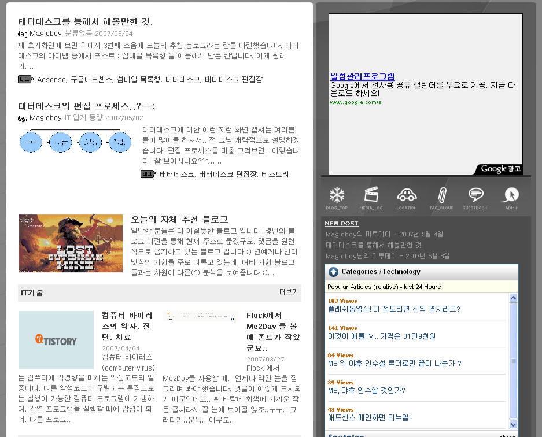Click the IT기술 section header

coord(32,293)
